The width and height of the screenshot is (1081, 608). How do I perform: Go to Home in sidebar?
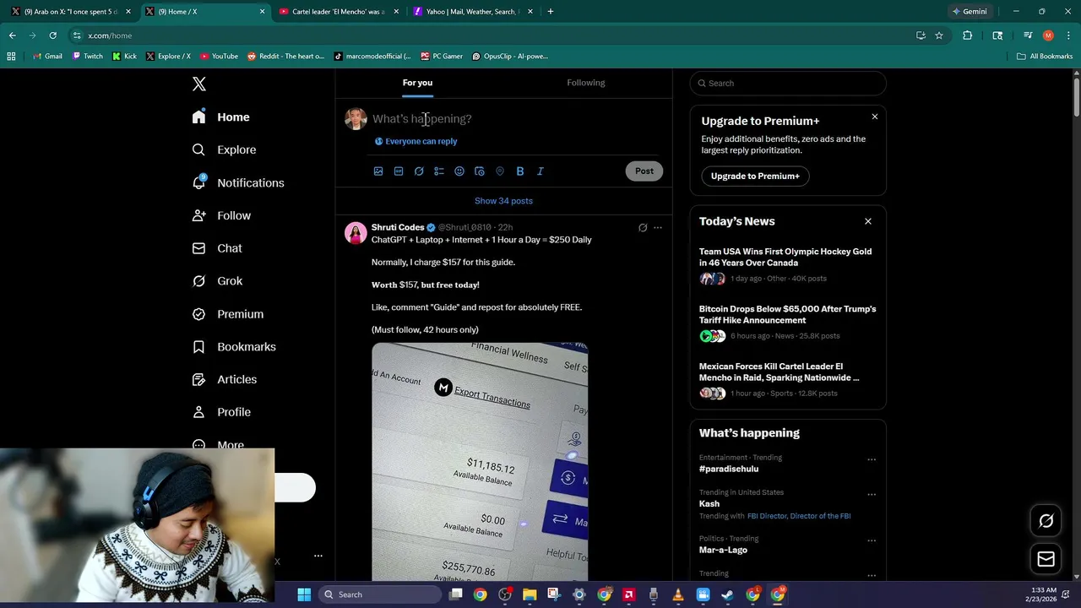click(x=221, y=117)
